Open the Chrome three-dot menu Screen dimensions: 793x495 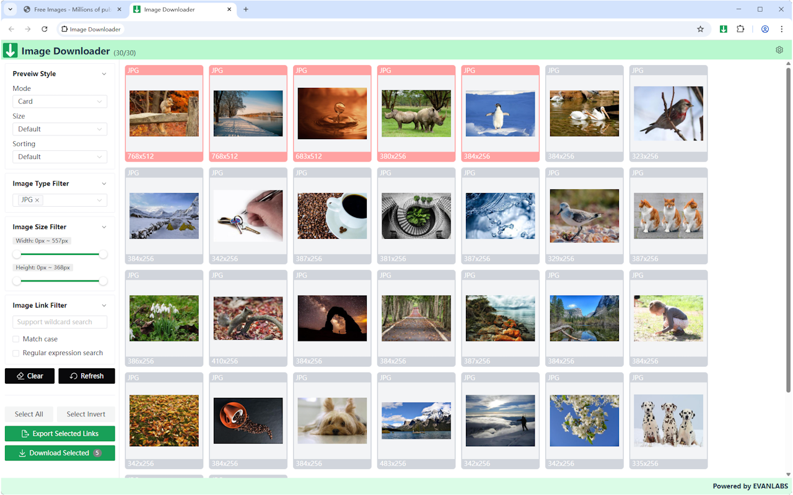click(x=782, y=29)
